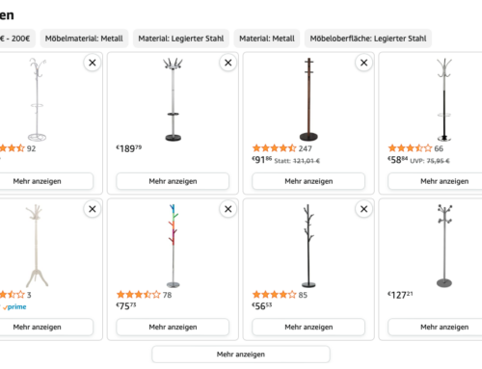Expand more results with the bottom Mehr anzeigen

pos(241,355)
